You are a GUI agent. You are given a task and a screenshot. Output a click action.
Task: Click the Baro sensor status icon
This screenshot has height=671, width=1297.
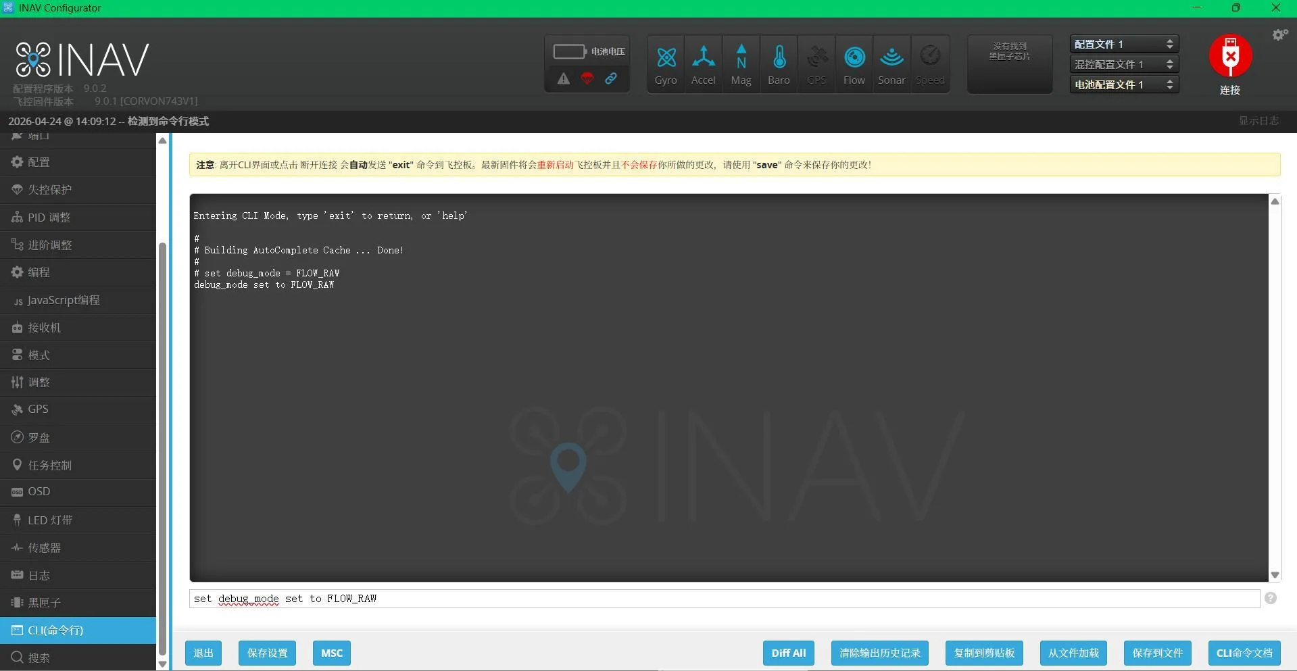(779, 65)
